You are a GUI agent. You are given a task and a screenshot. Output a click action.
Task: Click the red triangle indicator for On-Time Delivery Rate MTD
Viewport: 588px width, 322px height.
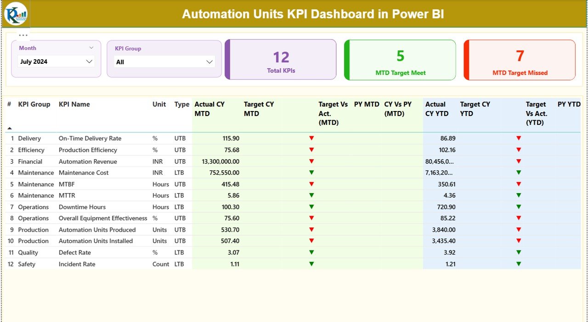pyautogui.click(x=312, y=138)
